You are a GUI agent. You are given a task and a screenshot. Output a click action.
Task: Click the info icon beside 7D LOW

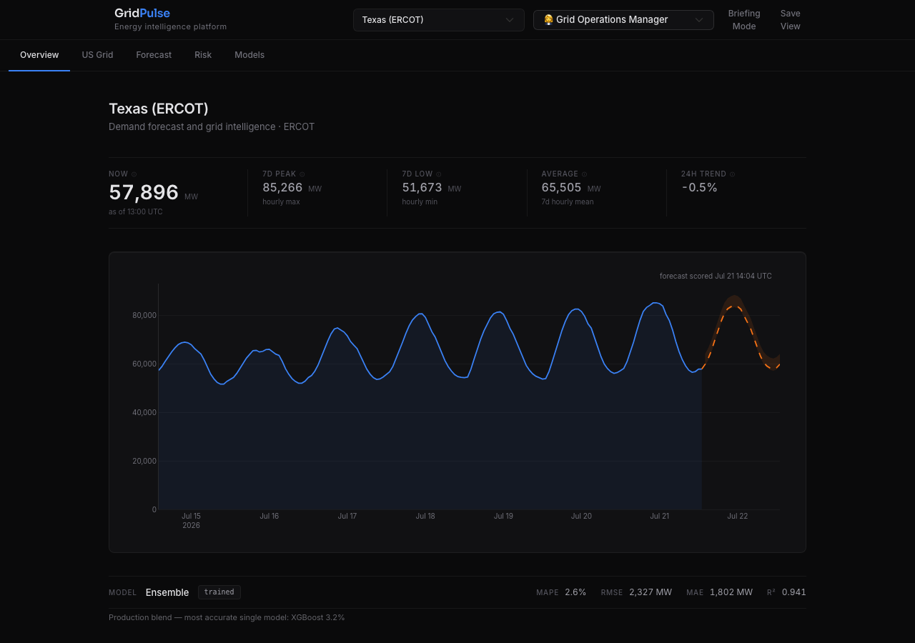click(x=439, y=174)
